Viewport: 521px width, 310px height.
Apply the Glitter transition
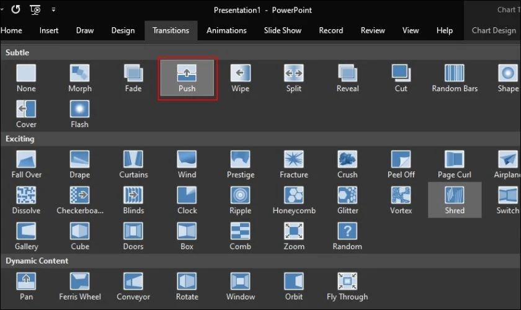click(347, 200)
